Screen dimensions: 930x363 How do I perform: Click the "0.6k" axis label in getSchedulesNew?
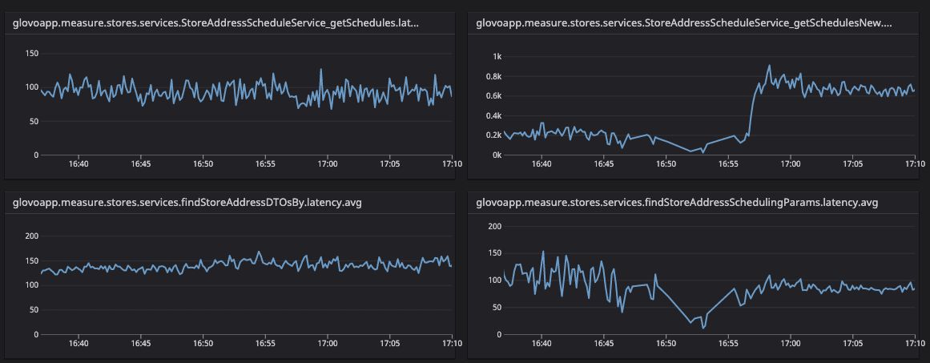click(494, 95)
